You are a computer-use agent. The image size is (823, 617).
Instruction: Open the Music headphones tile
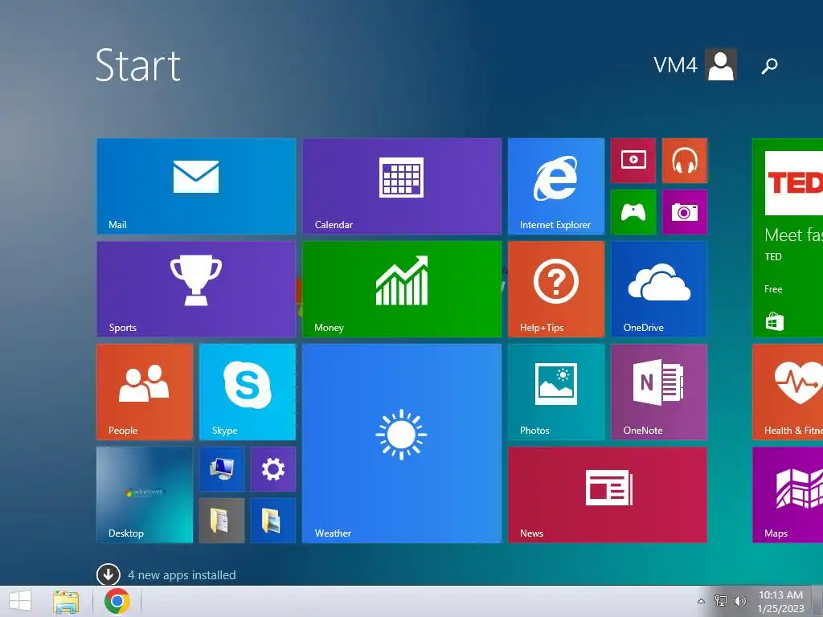coord(685,161)
